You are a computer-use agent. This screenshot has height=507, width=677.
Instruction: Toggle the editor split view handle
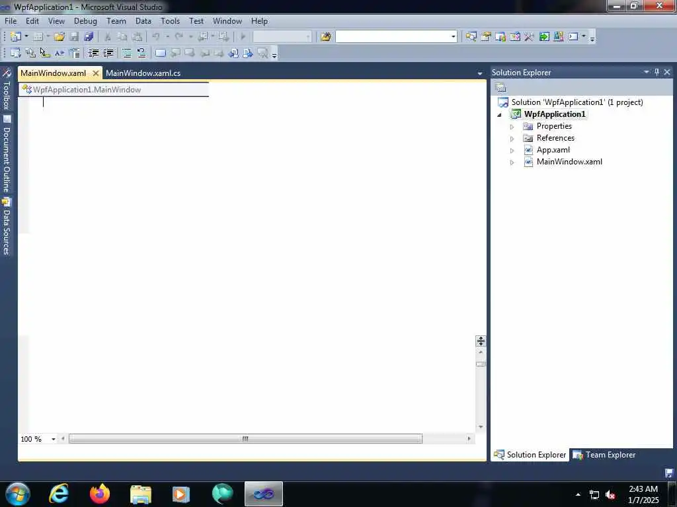tap(481, 341)
